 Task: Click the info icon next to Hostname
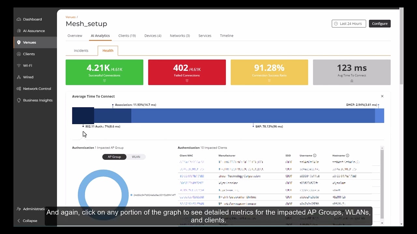348,156
